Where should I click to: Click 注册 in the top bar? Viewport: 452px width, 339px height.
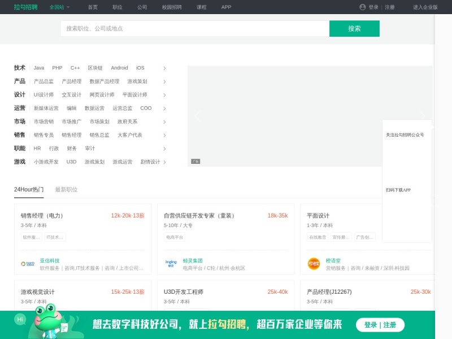[390, 7]
